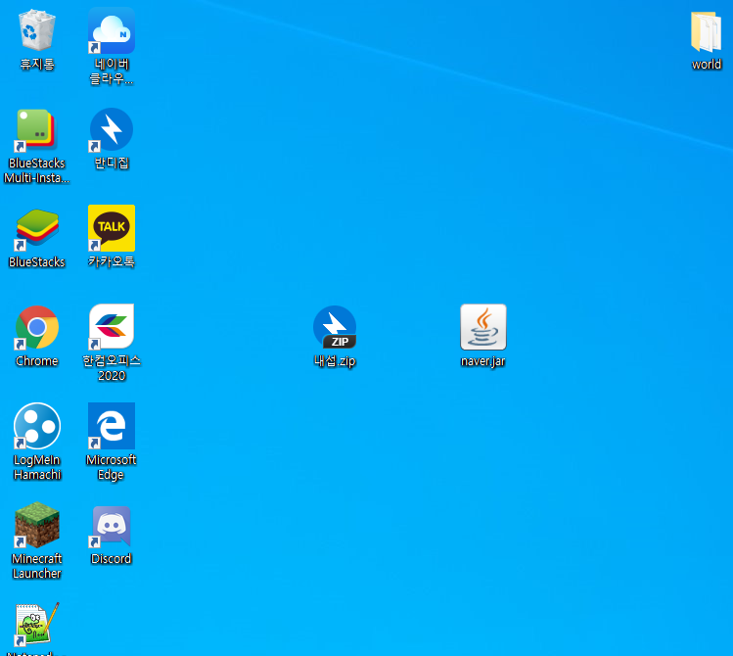Select the 내섭.zip archive file
This screenshot has width=733, height=656.
335,327
